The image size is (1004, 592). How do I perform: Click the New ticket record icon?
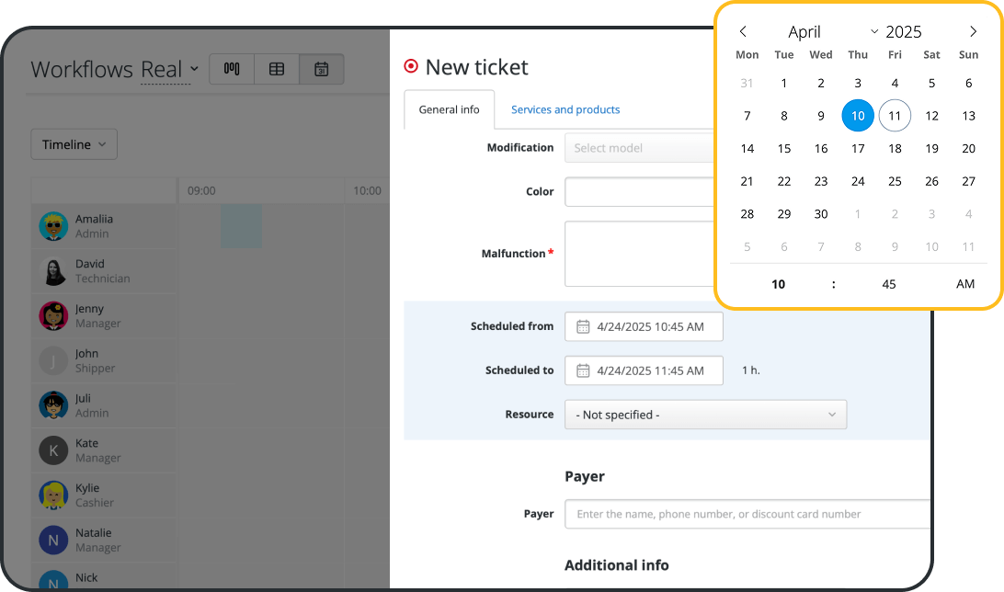410,66
